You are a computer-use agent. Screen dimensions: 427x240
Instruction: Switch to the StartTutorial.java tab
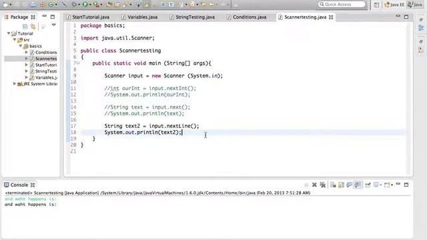tap(87, 17)
